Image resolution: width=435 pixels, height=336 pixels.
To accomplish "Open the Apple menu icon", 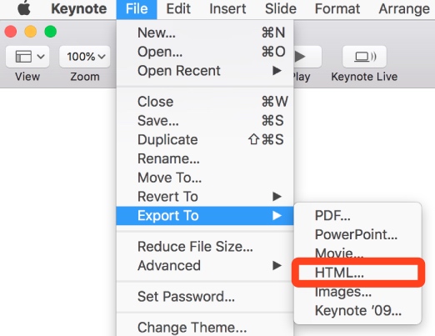I will pyautogui.click(x=24, y=8).
